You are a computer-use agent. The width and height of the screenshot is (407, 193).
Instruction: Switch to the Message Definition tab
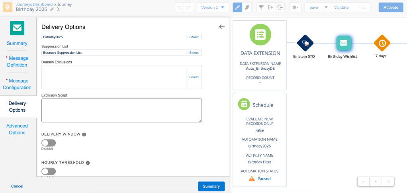[18, 61]
